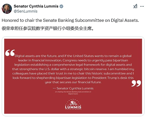This screenshot has height=120, width=148.
Task: Click the '— Senator Cynthia Lummis' attribution line
Action: 73,88
